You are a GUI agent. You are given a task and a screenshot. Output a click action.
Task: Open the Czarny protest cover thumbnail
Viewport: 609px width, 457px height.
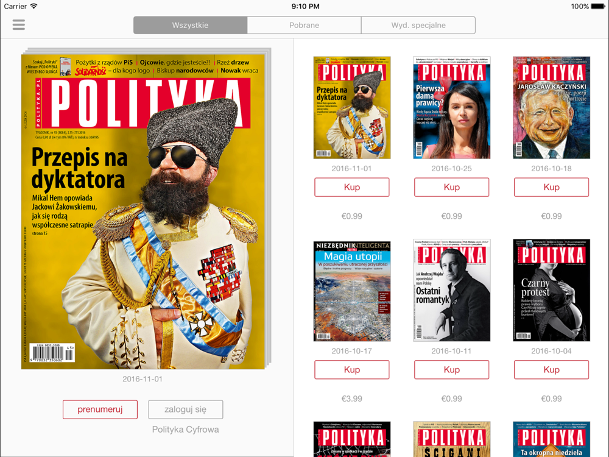(x=552, y=290)
